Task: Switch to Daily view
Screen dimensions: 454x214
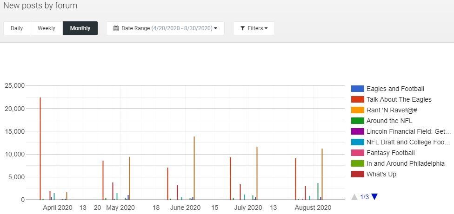Action: pyautogui.click(x=17, y=28)
